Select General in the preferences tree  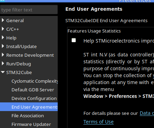[15, 21]
